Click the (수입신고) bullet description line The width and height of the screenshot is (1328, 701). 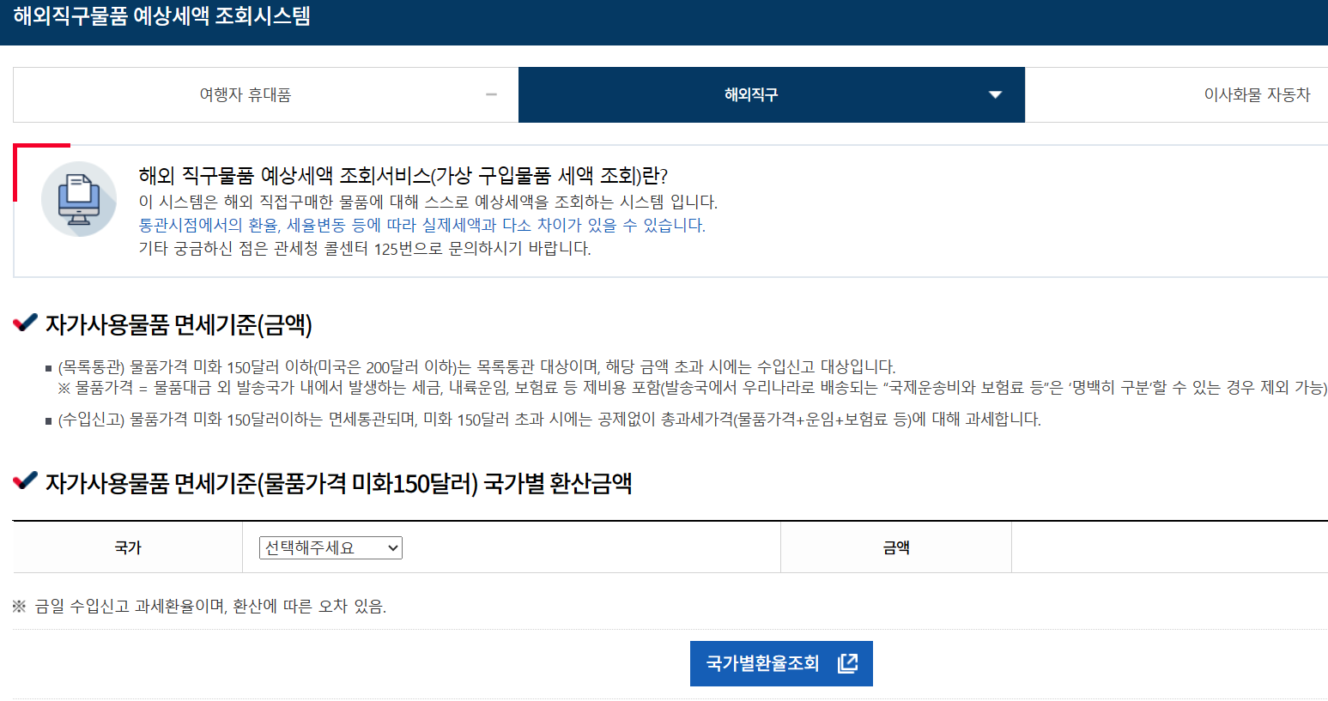click(x=549, y=420)
